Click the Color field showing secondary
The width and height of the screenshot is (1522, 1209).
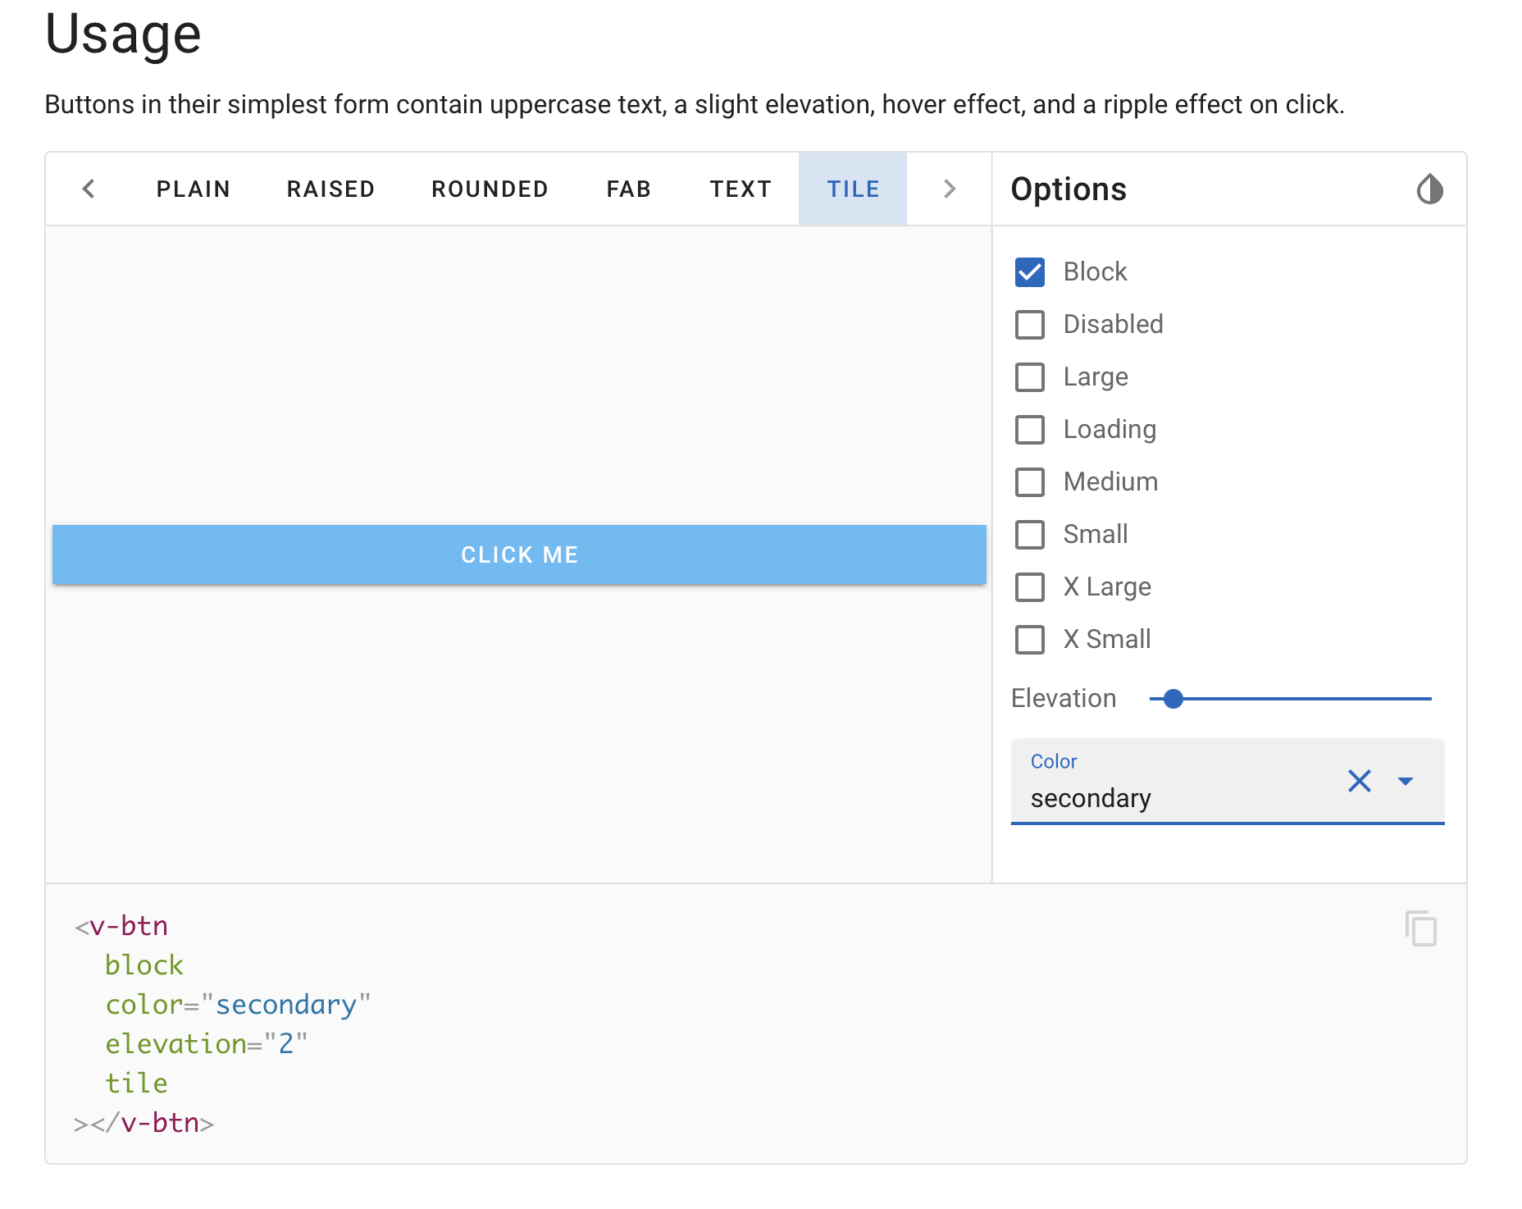(x=1173, y=797)
